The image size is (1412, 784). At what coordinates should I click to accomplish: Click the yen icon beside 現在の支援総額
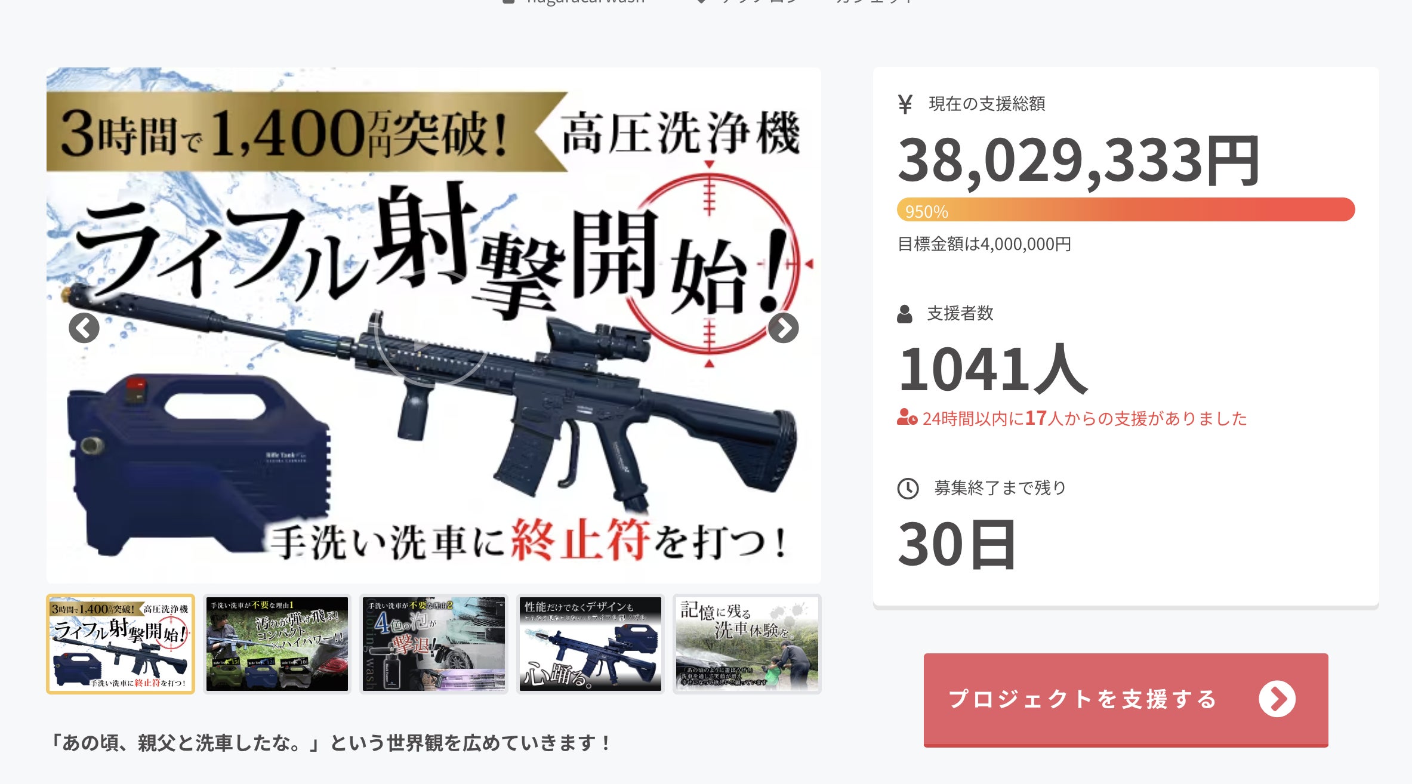[x=905, y=104]
